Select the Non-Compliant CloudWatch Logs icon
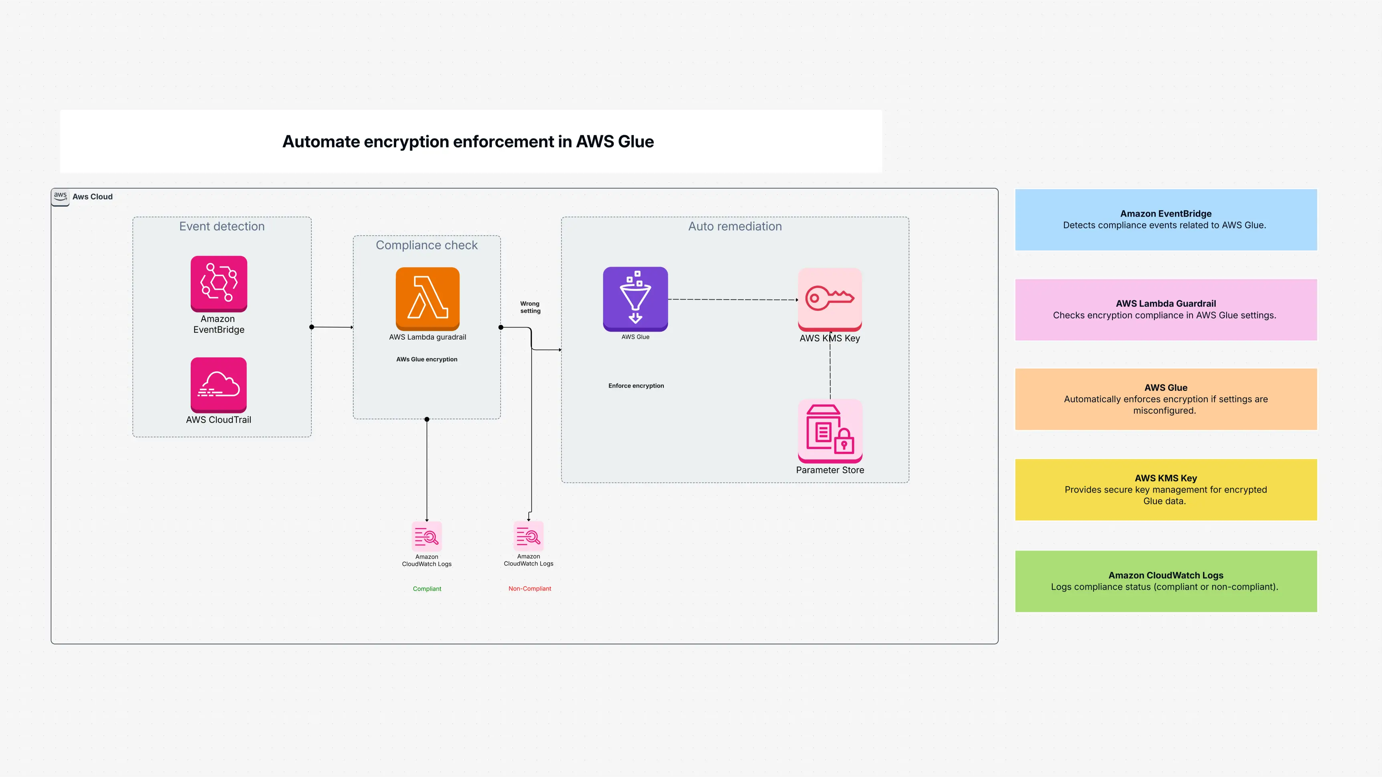The height and width of the screenshot is (777, 1382). (x=528, y=536)
